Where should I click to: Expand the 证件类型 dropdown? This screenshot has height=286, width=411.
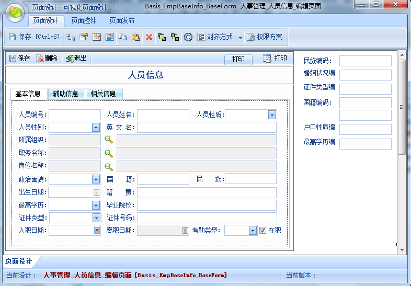pos(96,218)
